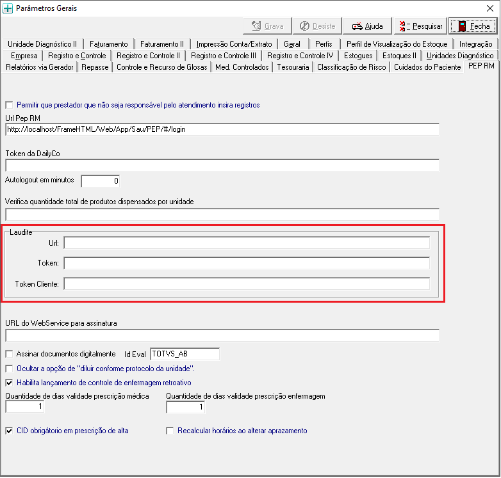
Task: Click the Laudite Token Cliente field
Action: [247, 283]
